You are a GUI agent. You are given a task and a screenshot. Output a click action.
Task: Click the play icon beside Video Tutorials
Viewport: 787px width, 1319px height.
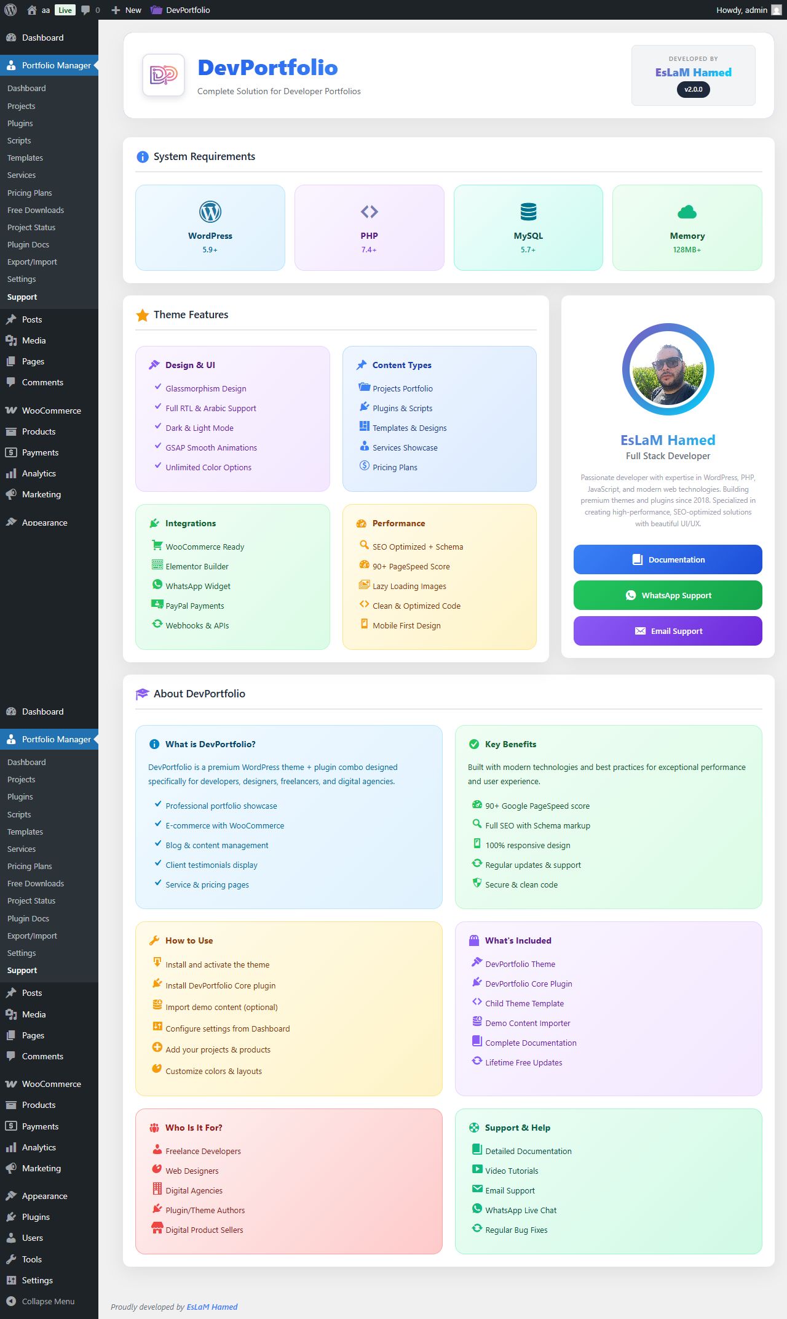click(x=477, y=1169)
